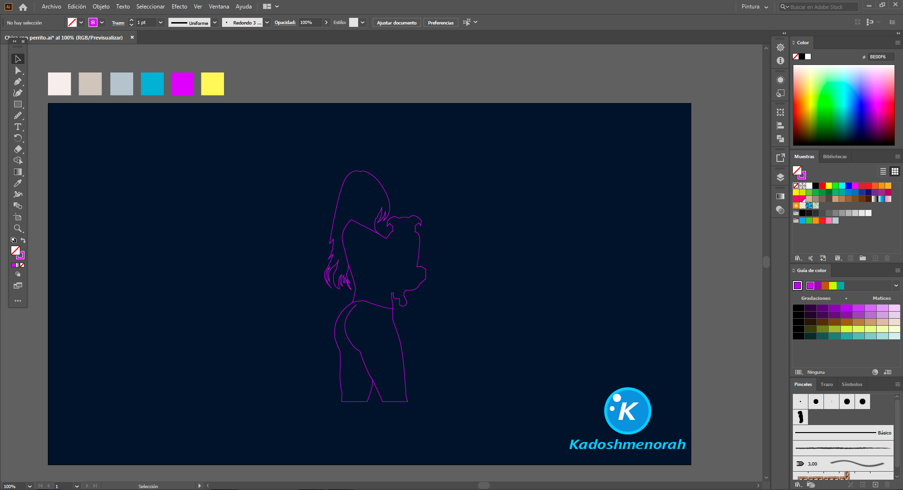Open the Pathfinder panel icon
Viewport: 903px width, 490px height.
pyautogui.click(x=780, y=139)
